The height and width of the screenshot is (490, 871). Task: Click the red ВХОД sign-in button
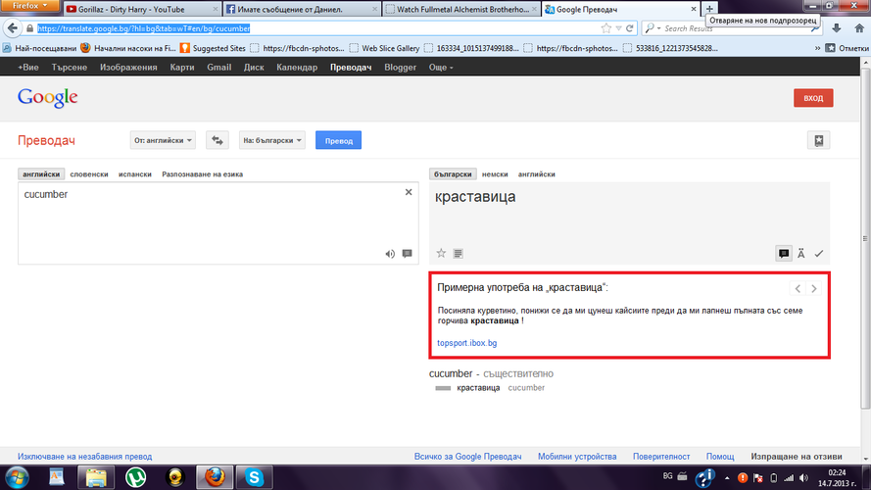tap(813, 98)
